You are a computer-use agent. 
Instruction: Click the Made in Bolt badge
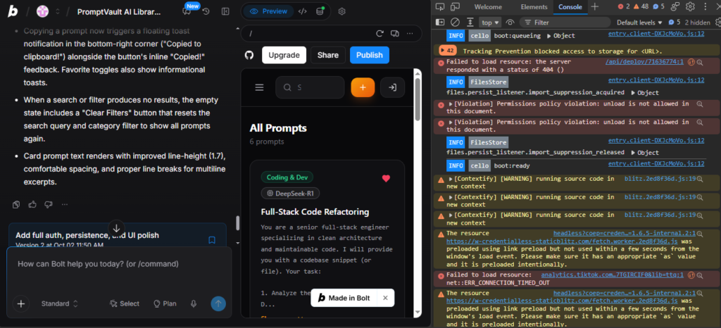tap(344, 298)
